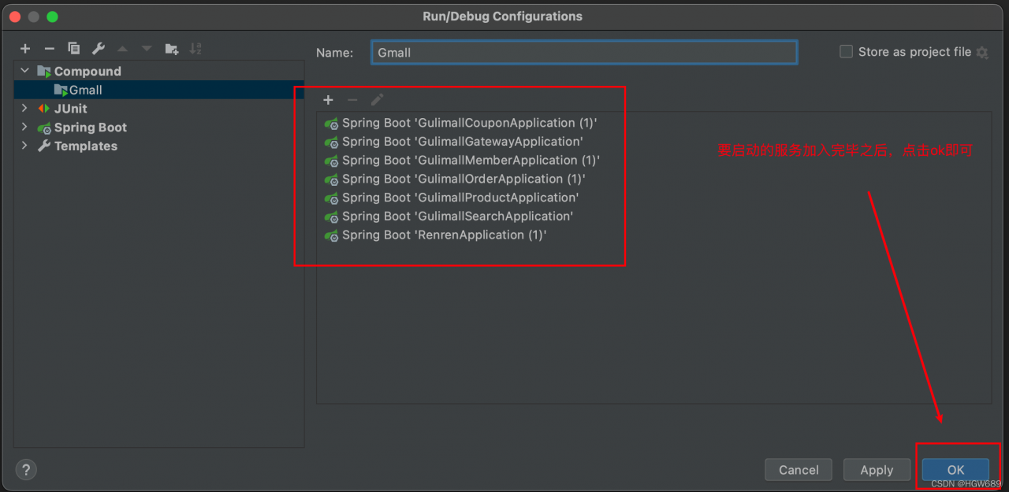Add a configuration to the compound list
Screen dimensions: 1009x492
329,100
